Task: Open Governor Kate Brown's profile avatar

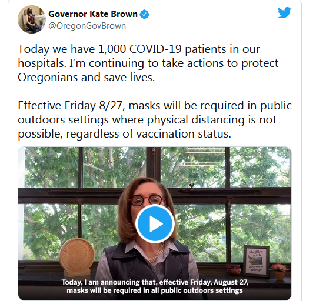Action: (32, 19)
